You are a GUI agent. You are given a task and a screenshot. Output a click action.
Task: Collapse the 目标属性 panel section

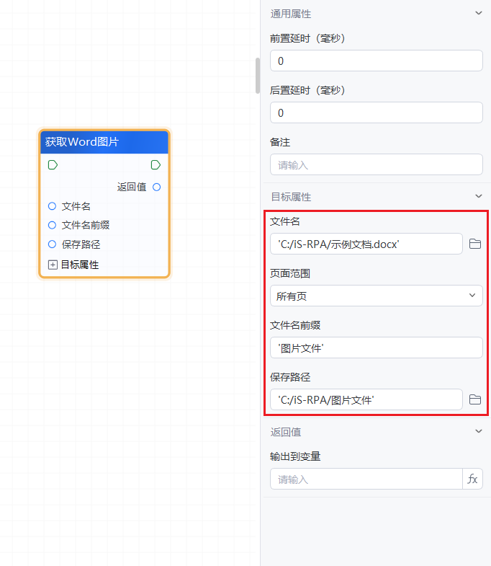coord(479,196)
